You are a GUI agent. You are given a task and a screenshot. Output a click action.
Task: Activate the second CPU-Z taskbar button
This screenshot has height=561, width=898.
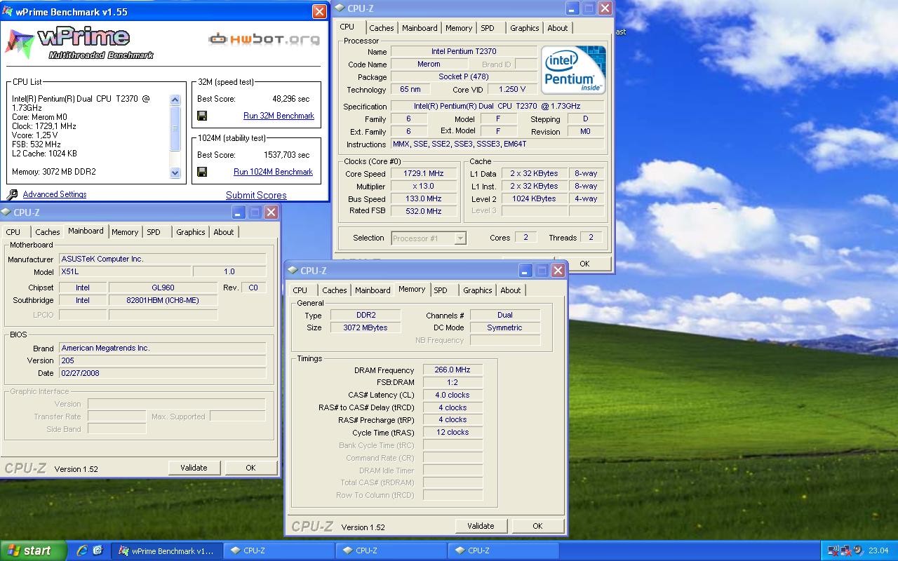[x=391, y=550]
